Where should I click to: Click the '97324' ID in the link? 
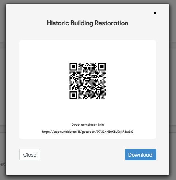(x=102, y=132)
